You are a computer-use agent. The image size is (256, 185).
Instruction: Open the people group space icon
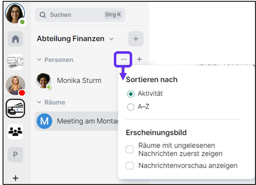(x=15, y=132)
